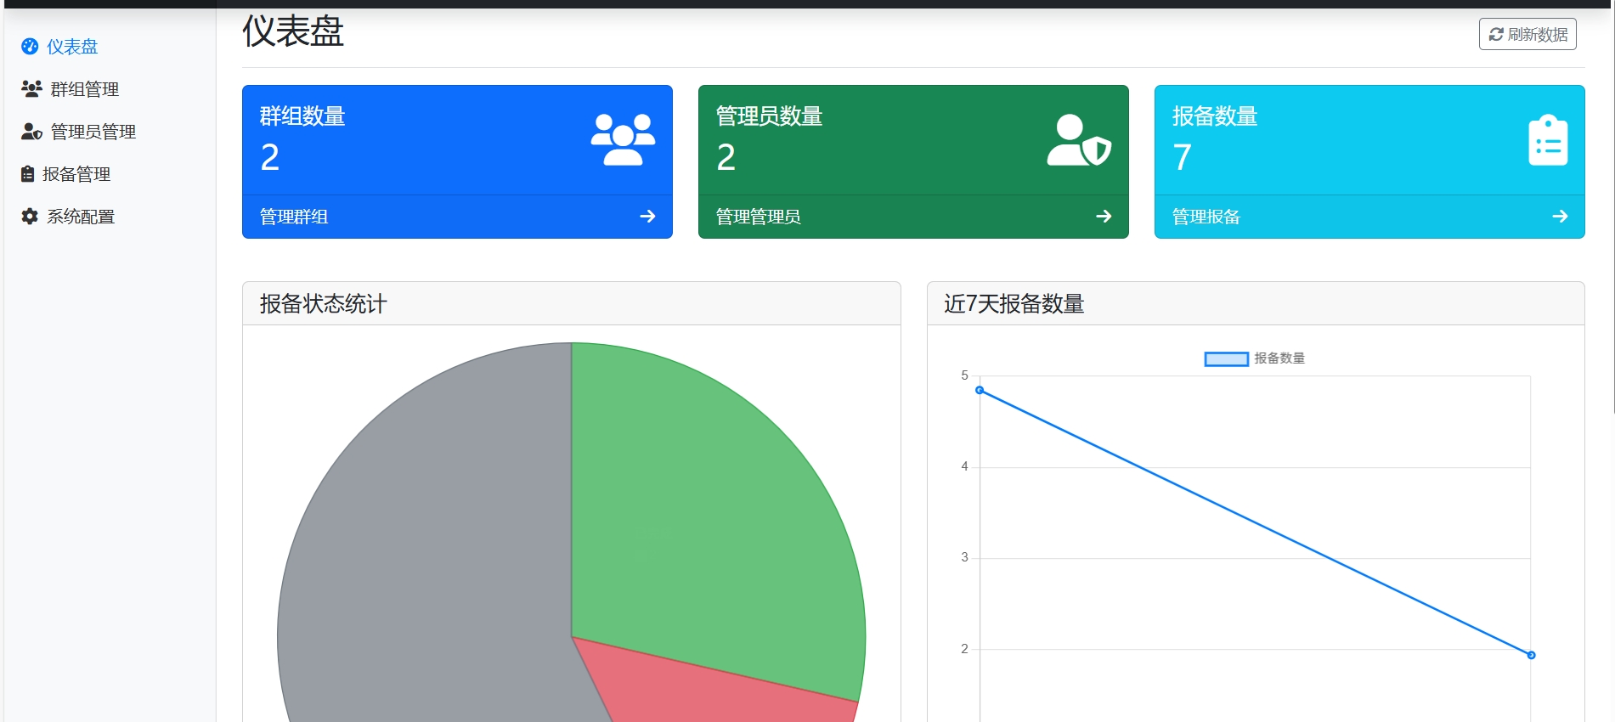Open 系统配置 in the sidebar menu
This screenshot has height=722, width=1615.
pos(81,217)
